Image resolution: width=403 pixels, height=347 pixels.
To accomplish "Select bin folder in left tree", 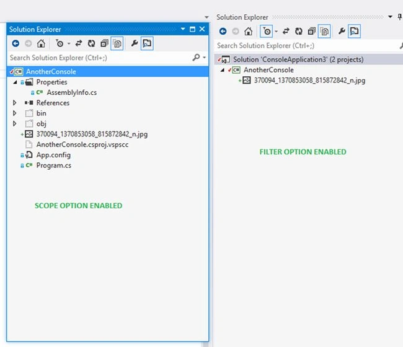I will 41,113.
